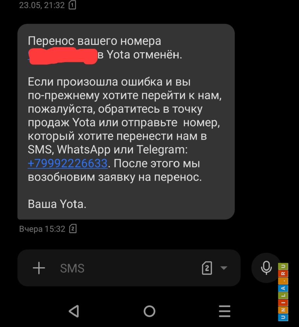Screen dimensions: 299x327
Task: Tap the Android back navigation button
Action: coord(74,311)
